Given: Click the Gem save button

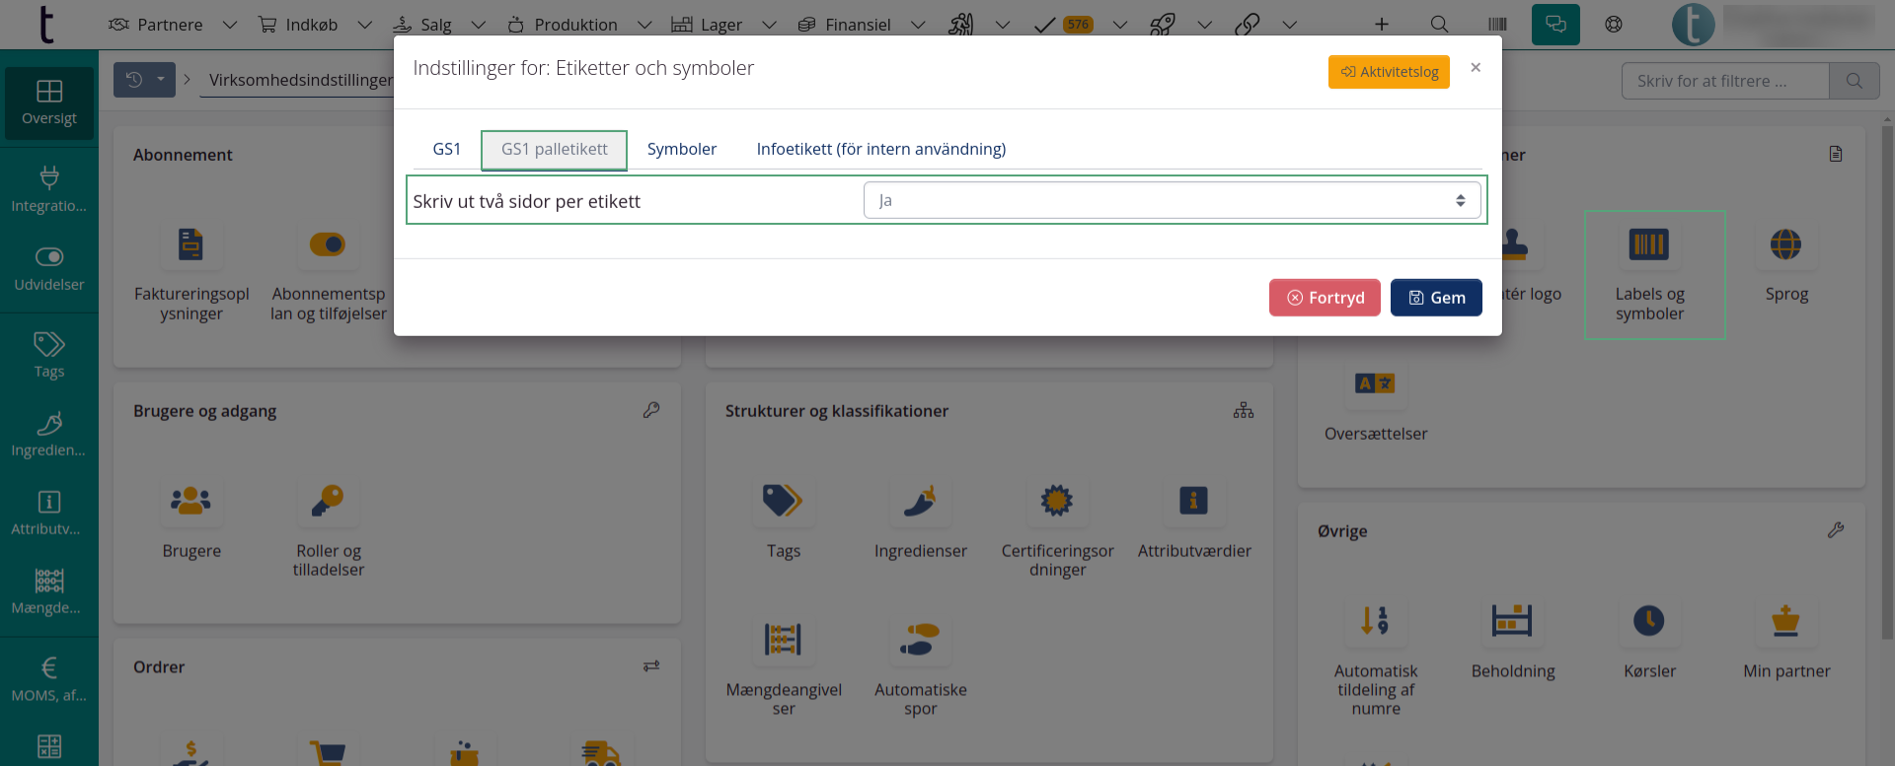Looking at the screenshot, I should (x=1435, y=298).
